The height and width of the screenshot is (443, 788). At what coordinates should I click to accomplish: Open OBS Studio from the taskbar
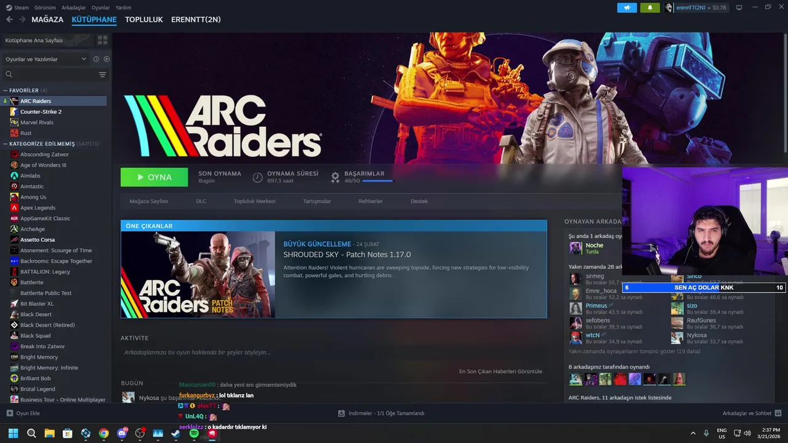(x=140, y=434)
